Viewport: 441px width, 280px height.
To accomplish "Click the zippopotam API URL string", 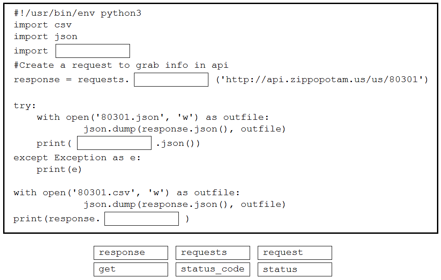I will (x=322, y=80).
